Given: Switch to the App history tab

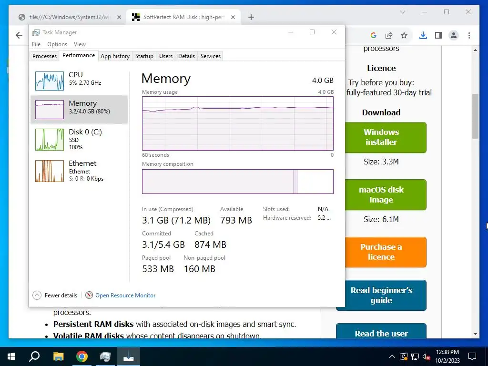Looking at the screenshot, I should [x=115, y=56].
